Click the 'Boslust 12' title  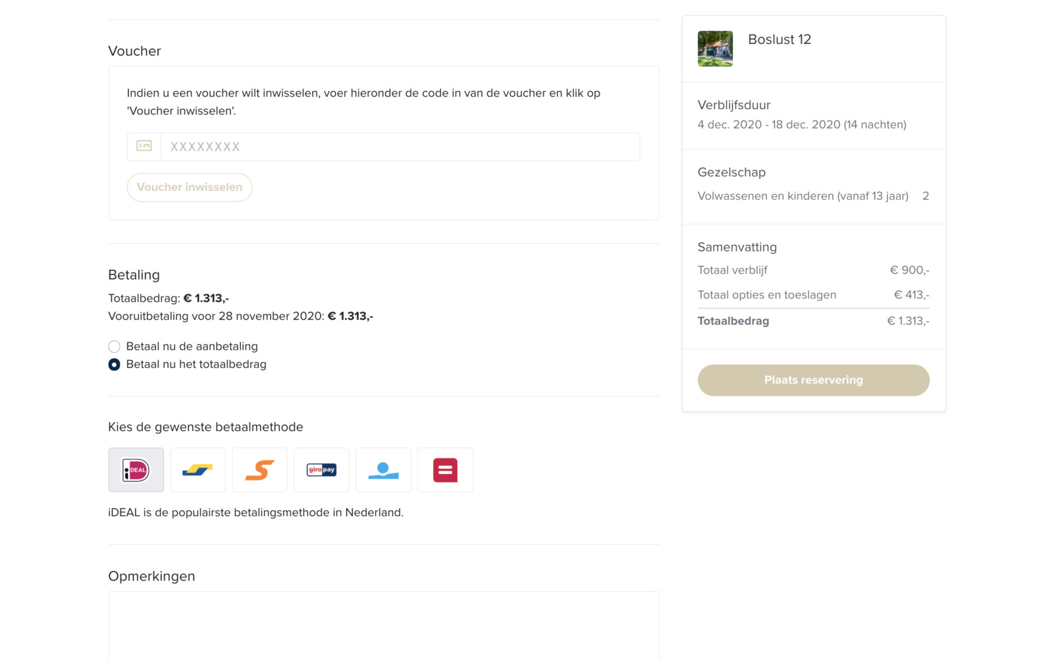(x=779, y=40)
